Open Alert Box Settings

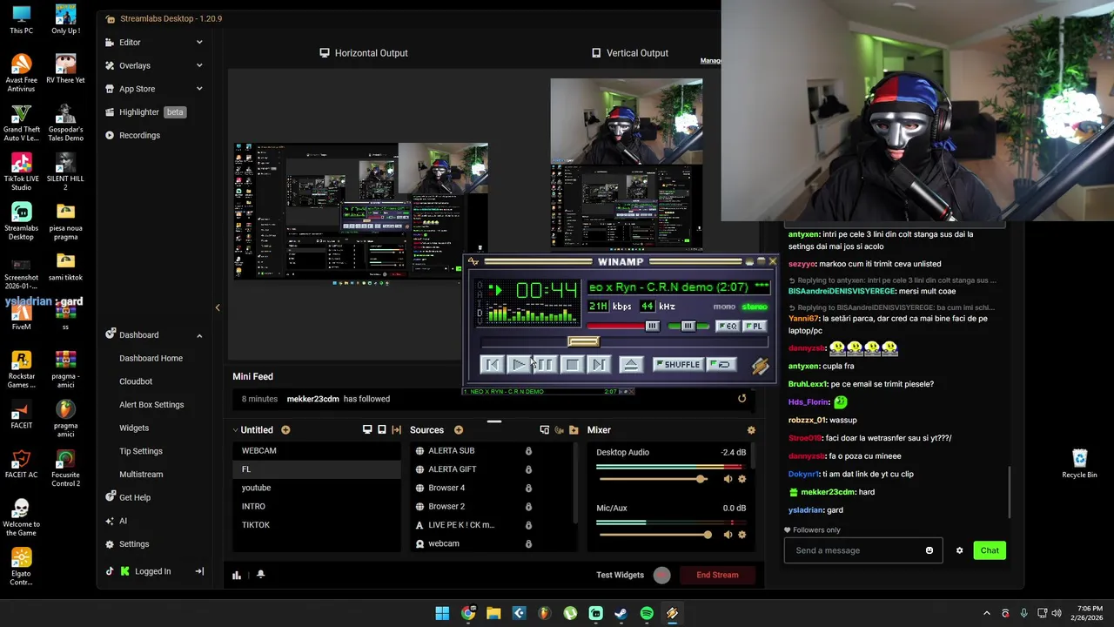coord(151,405)
